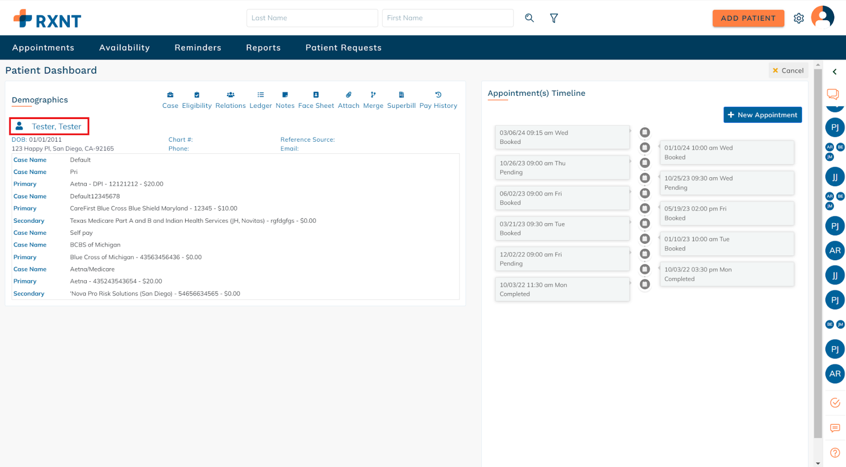Open the Superbill icon
The image size is (846, 467).
[x=401, y=95]
